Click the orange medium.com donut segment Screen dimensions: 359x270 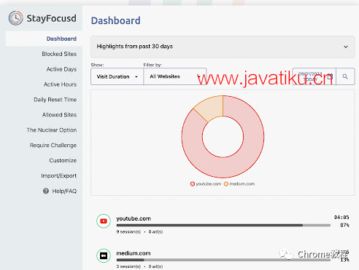pos(212,107)
